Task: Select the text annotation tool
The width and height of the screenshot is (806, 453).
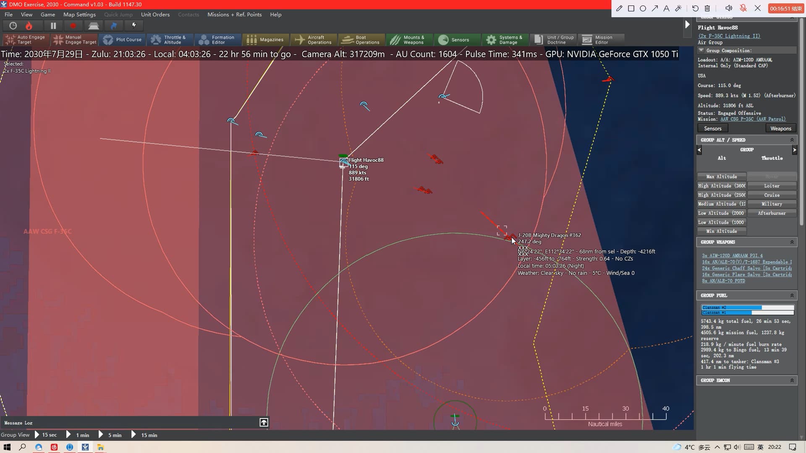Action: click(666, 8)
